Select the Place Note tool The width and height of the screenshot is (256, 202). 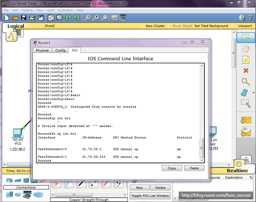pos(246,60)
